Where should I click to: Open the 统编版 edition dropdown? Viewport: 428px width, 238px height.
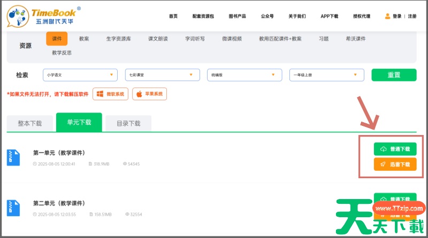coord(244,75)
